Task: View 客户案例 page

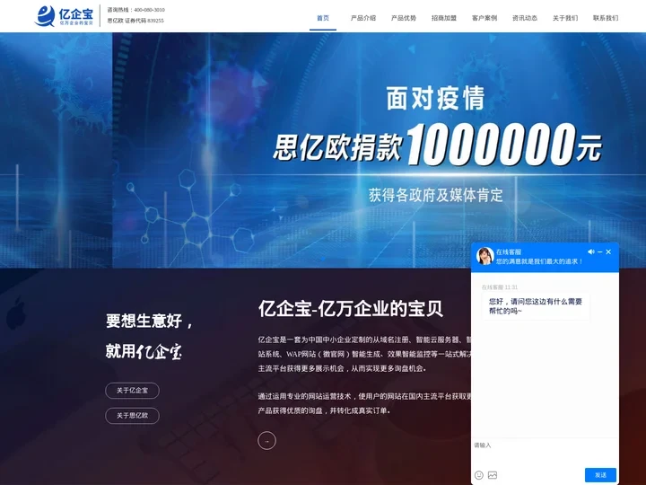Action: [x=484, y=18]
